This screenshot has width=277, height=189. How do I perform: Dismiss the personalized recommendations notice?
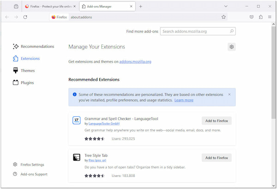(x=229, y=94)
